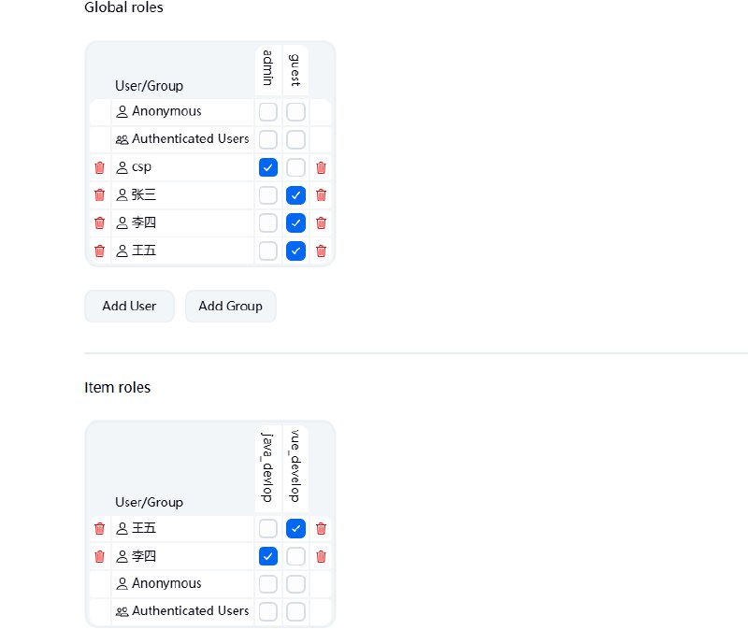Uncheck guest role for 张三

pyautogui.click(x=295, y=195)
